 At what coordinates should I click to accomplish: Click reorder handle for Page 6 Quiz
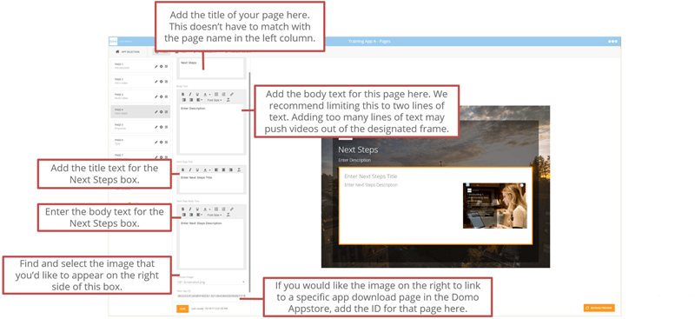(x=166, y=142)
